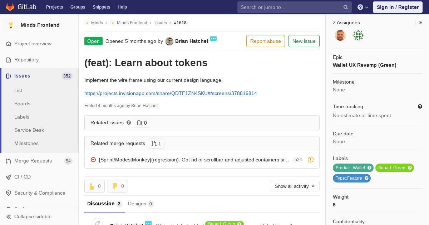The width and height of the screenshot is (429, 225).
Task: Click the Issues count badge 352
Action: point(67,76)
